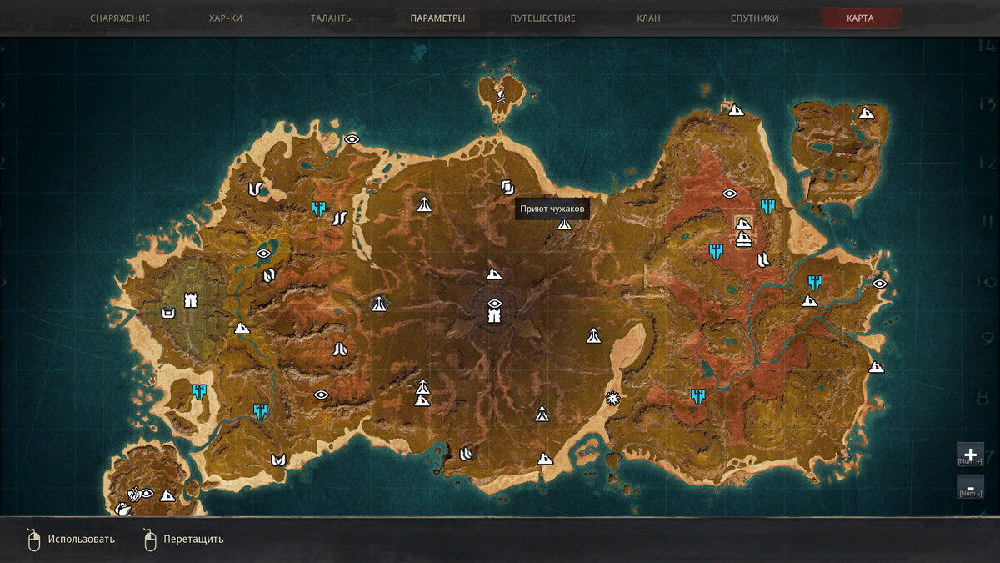This screenshot has width=1000, height=563.
Task: Click the square spiral marker near the northern coast
Action: pyautogui.click(x=507, y=186)
